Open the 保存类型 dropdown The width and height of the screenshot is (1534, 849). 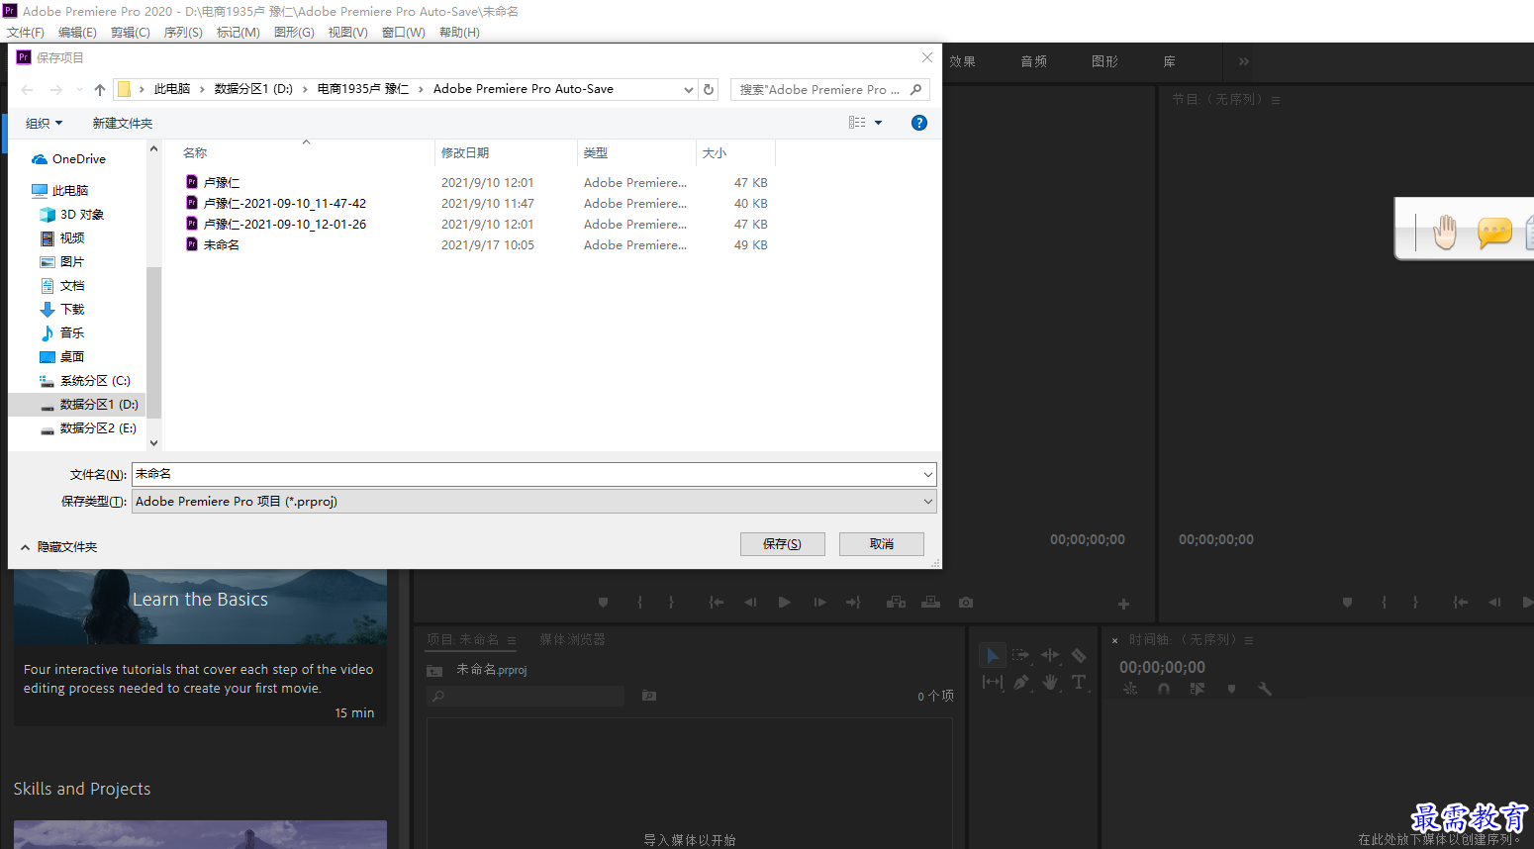click(534, 501)
